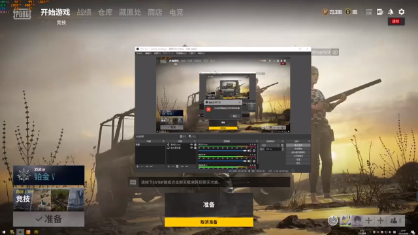Click 启动虚拟摄像机 button in OBS controls

(298, 152)
